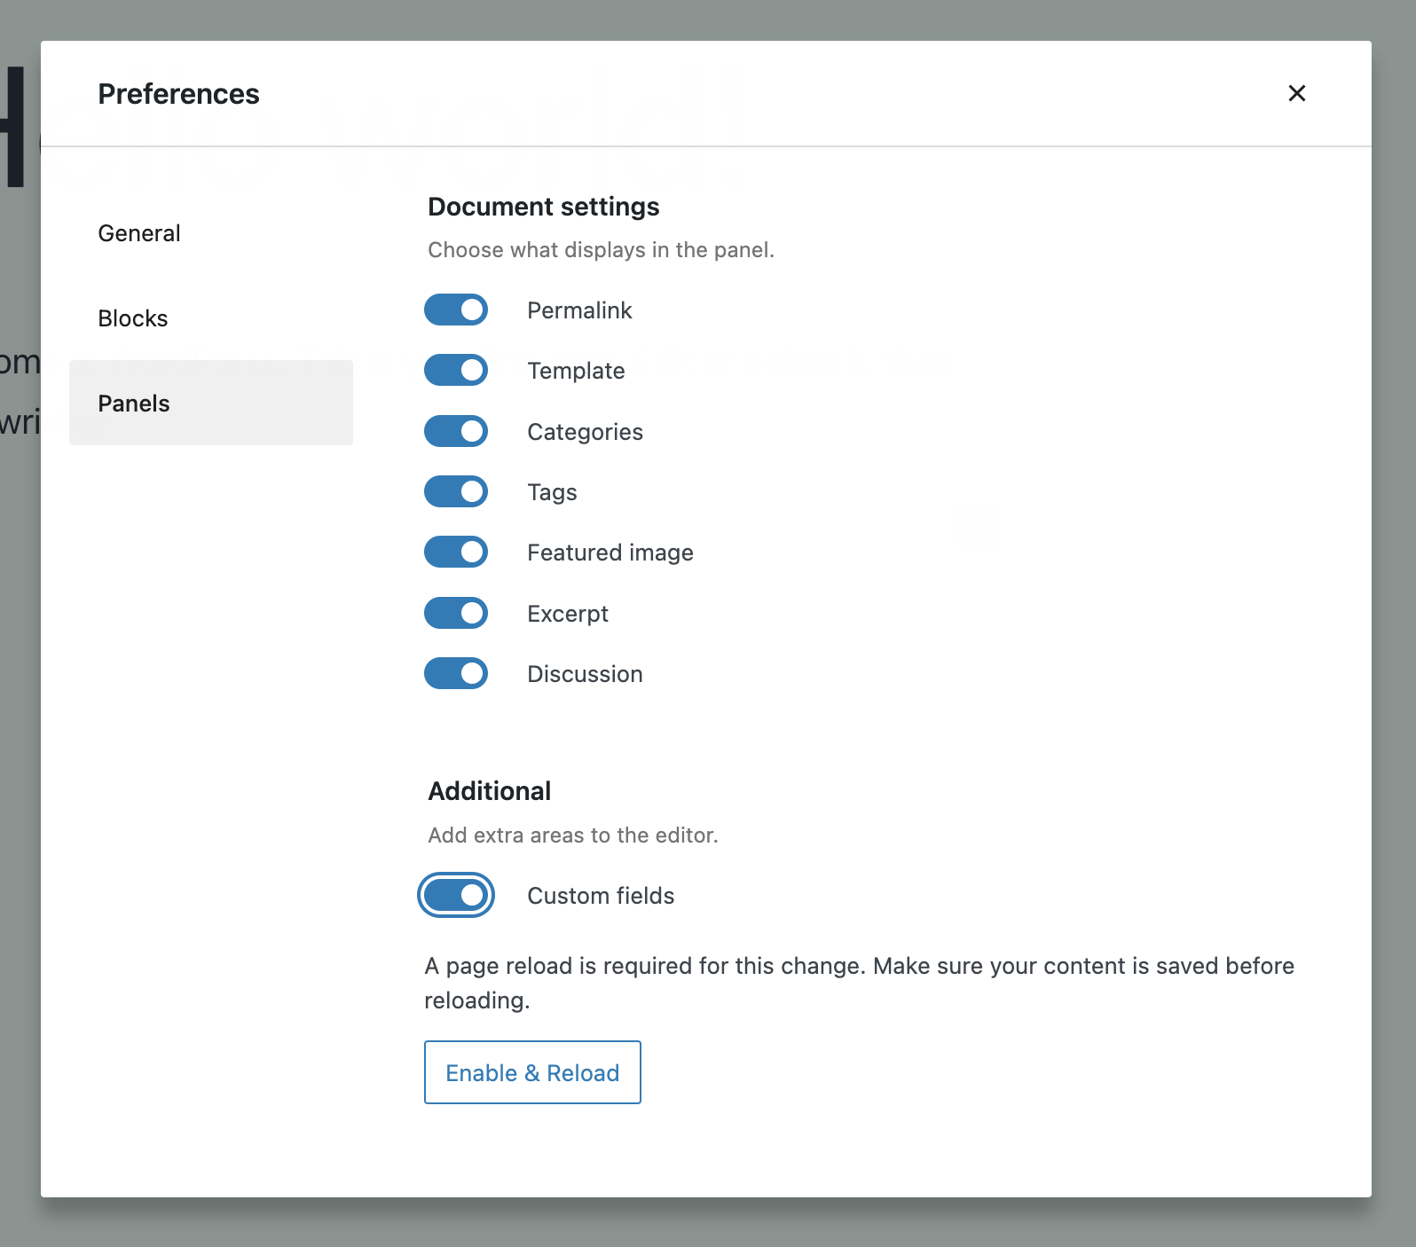Click the page reload required notice
1416x1247 pixels.
pos(859,983)
